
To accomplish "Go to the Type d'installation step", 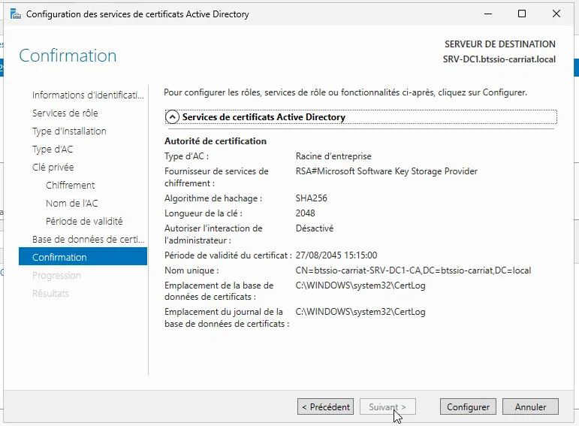I will (69, 131).
